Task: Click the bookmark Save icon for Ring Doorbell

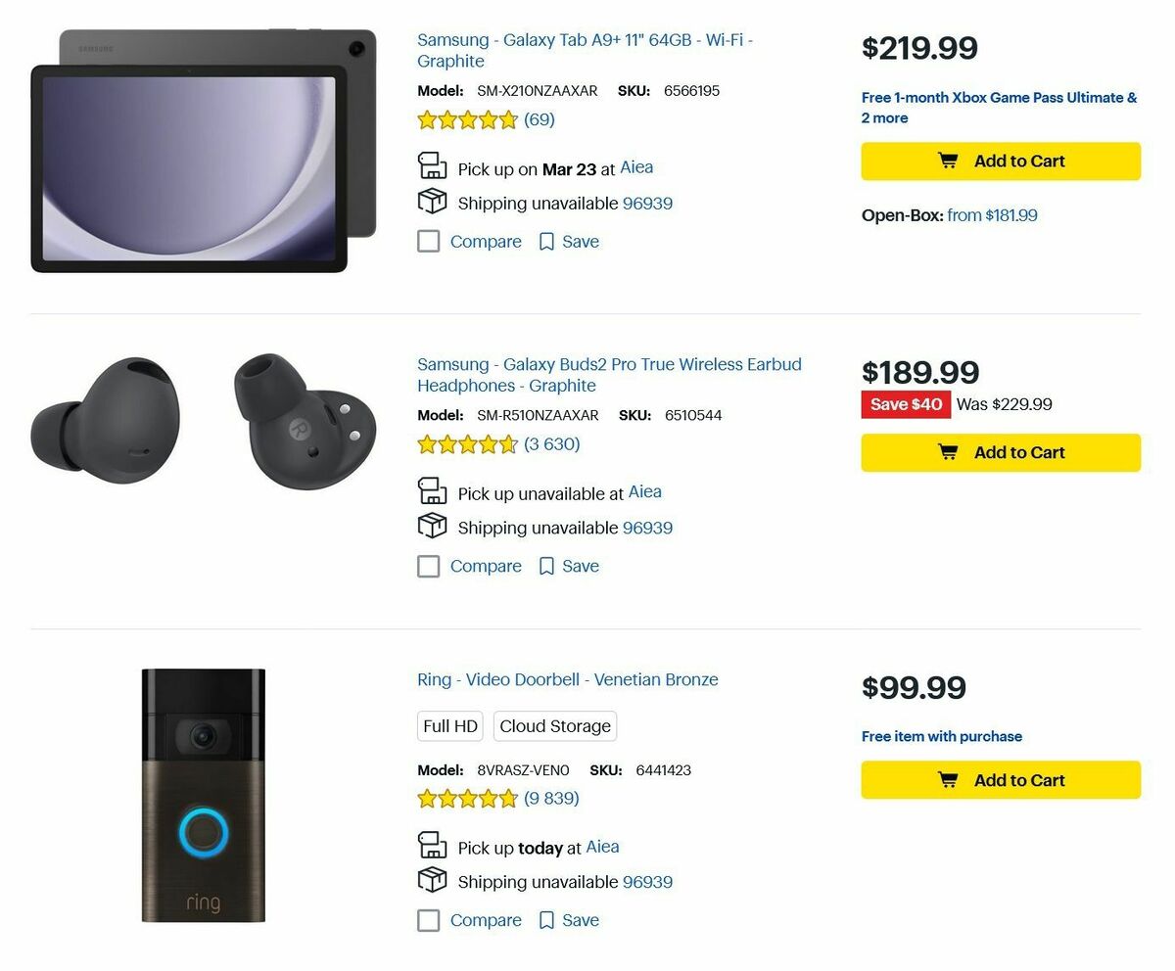Action: 545,920
